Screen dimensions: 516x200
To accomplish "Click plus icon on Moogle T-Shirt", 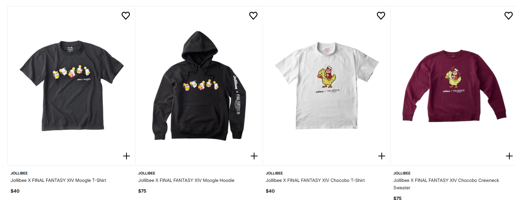I will click(x=126, y=156).
